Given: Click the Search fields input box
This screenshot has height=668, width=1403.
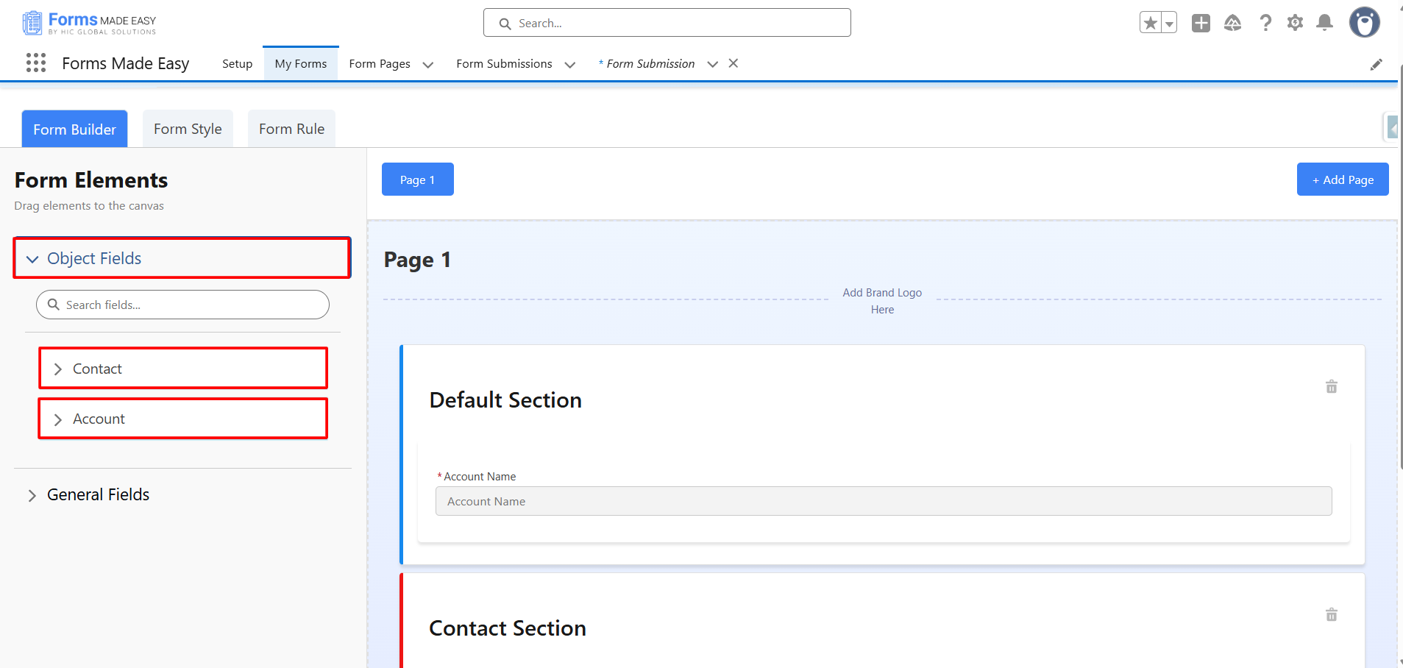Looking at the screenshot, I should [x=191, y=305].
